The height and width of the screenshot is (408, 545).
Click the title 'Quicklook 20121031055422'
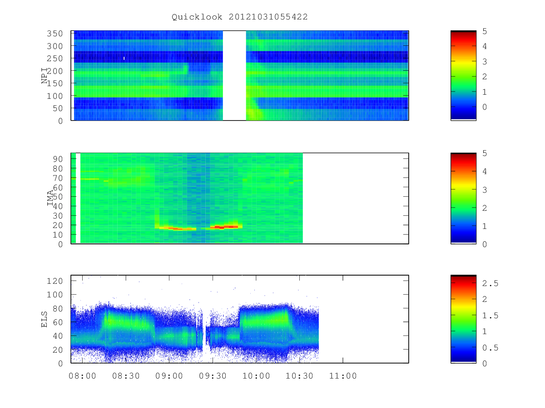240,17
